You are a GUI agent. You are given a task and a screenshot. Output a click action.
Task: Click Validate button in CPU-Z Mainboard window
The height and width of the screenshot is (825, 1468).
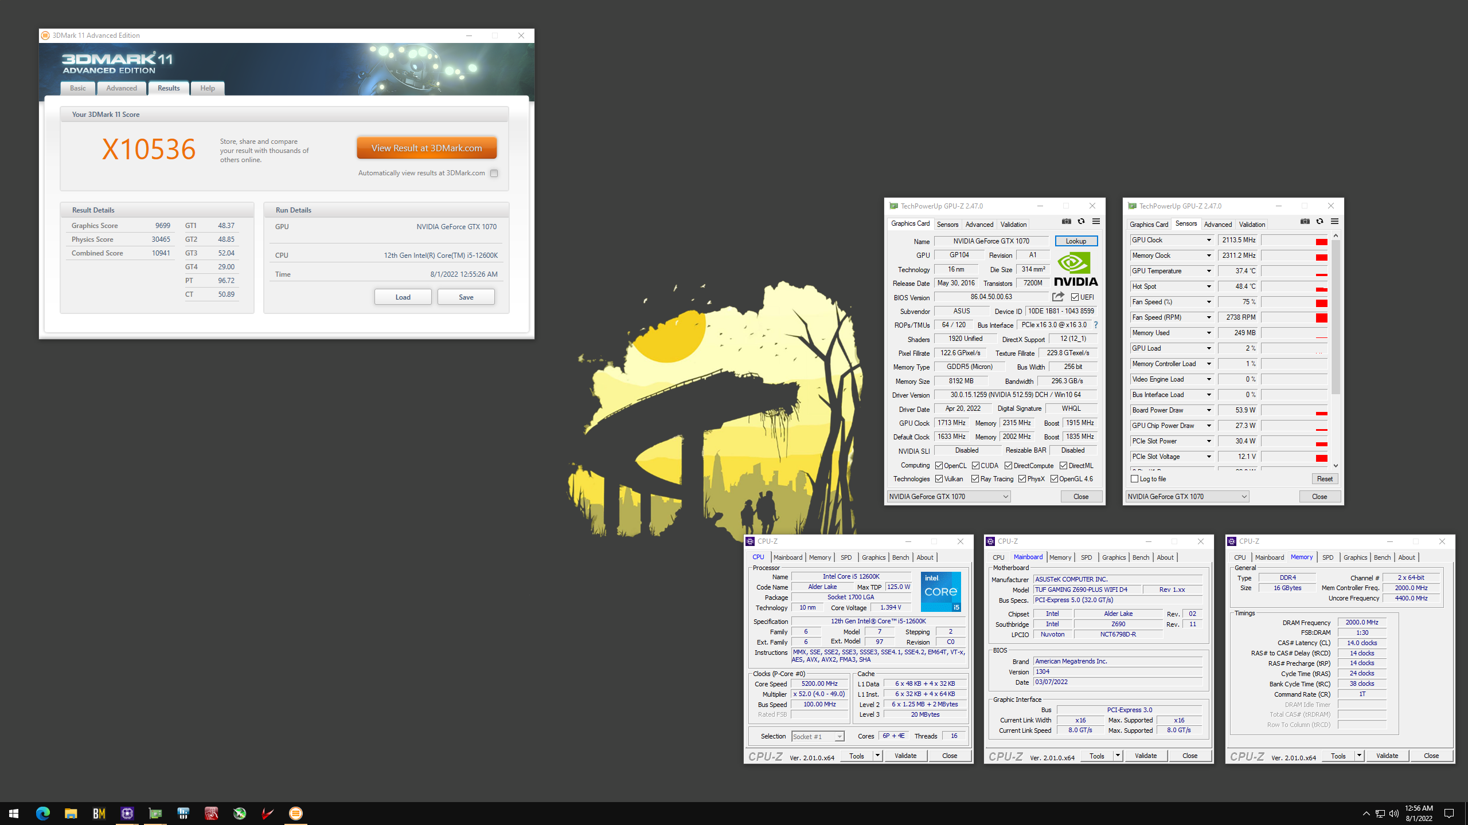point(1146,756)
